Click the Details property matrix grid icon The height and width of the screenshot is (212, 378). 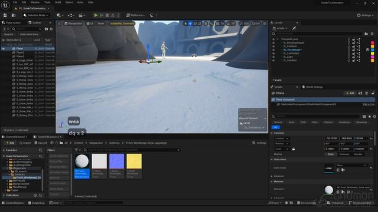tap(364, 117)
